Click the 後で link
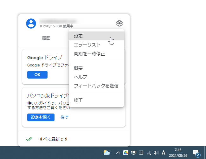The image size is (206, 159). pyautogui.click(x=65, y=117)
